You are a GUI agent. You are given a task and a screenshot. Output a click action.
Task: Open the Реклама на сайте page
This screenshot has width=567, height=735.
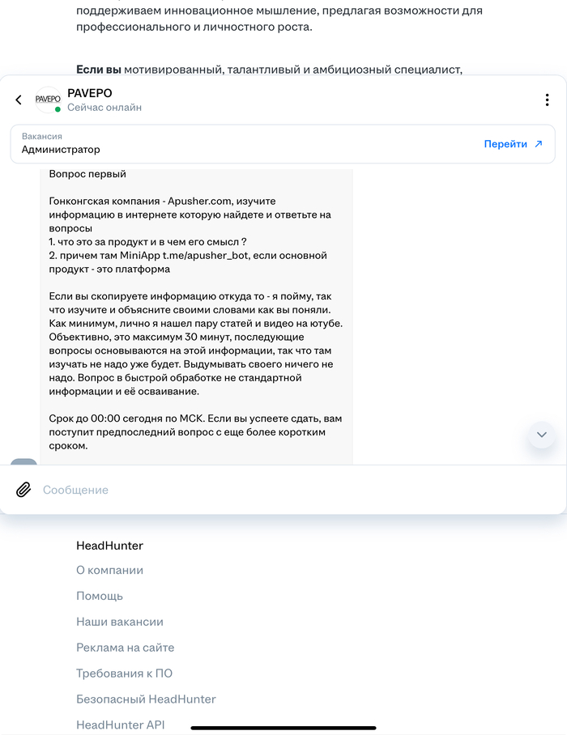coord(125,648)
